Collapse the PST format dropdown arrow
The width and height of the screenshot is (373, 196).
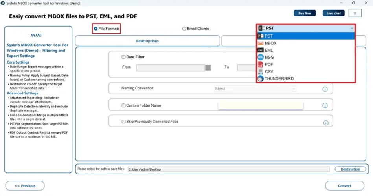(352, 29)
